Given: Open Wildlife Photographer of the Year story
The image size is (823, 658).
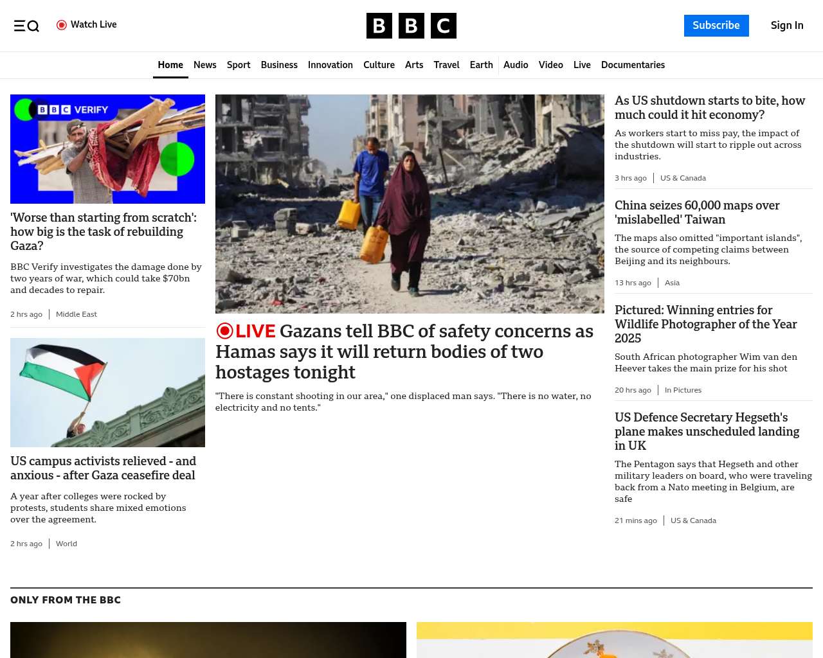Looking at the screenshot, I should tap(705, 324).
